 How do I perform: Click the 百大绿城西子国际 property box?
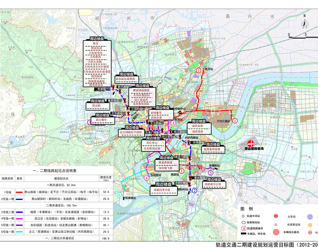click(131, 132)
